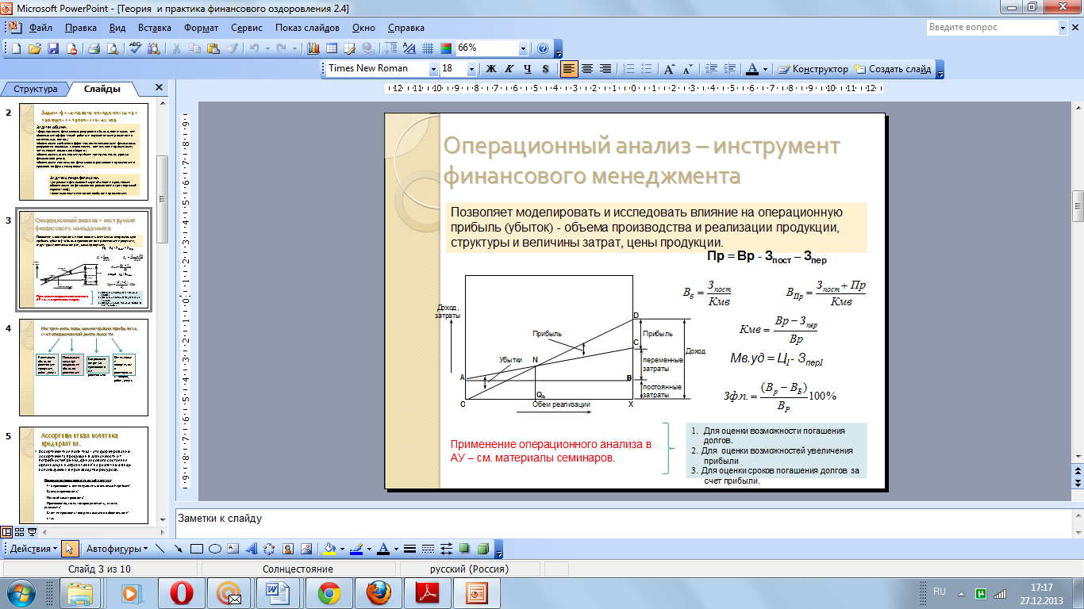Click the Print icon
Image resolution: width=1084 pixels, height=609 pixels.
coord(94,48)
